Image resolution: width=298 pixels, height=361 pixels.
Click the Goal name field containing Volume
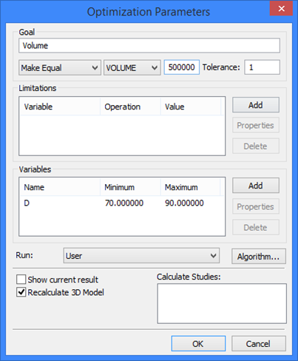(149, 45)
